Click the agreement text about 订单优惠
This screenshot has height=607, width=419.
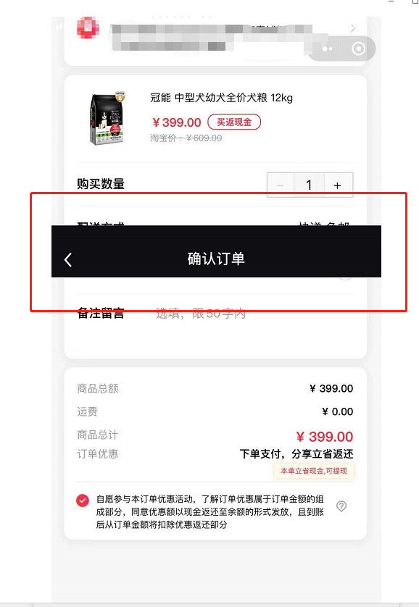210,512
